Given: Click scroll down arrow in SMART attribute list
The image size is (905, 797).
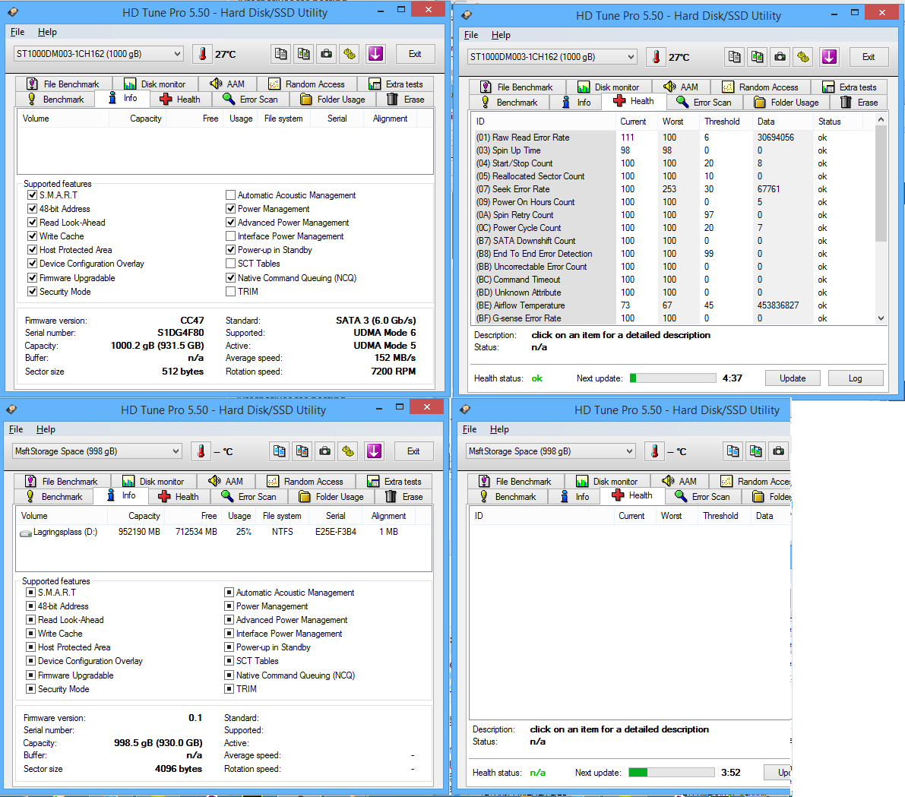Looking at the screenshot, I should click(x=881, y=318).
